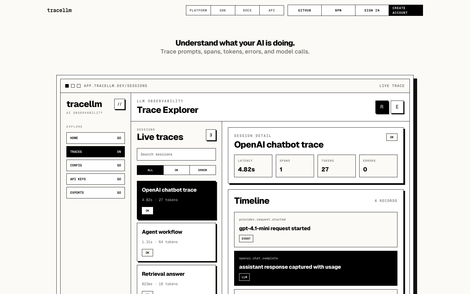Screen dimensions: 470x294
Task: Click the // sidebar icon button
Action: pos(120,104)
